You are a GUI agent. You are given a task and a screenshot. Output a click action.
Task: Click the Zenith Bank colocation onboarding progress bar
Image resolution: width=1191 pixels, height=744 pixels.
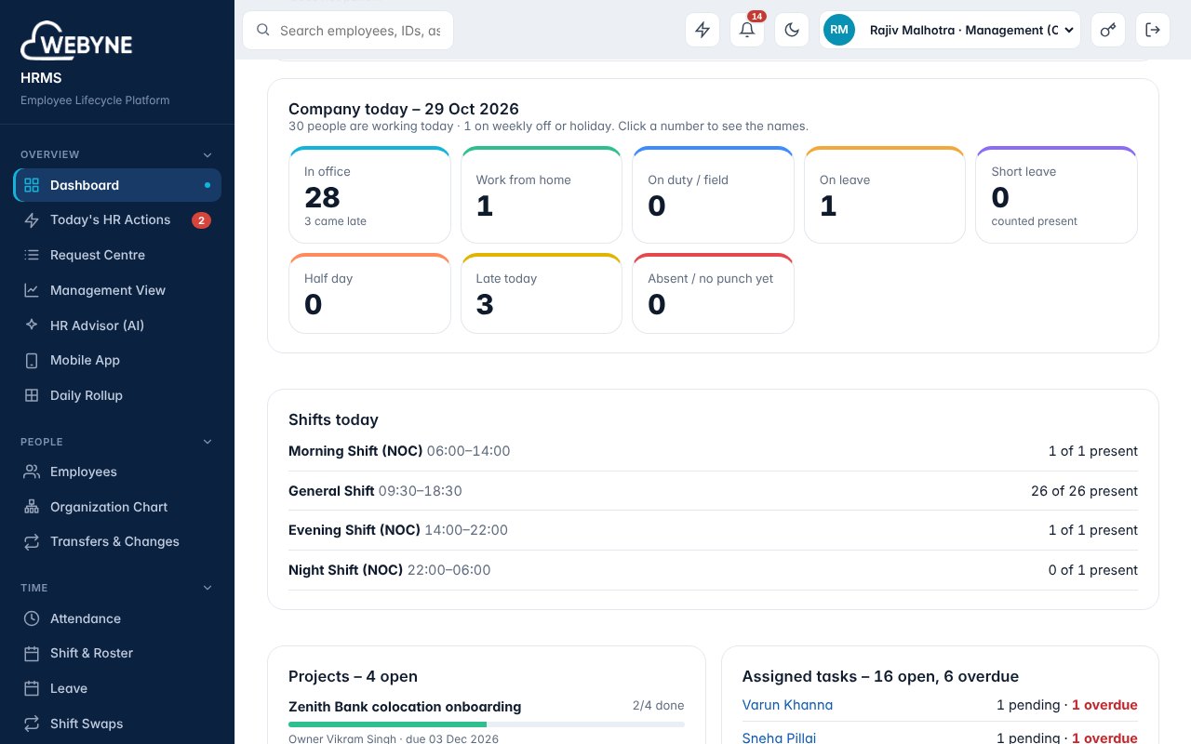point(487,724)
